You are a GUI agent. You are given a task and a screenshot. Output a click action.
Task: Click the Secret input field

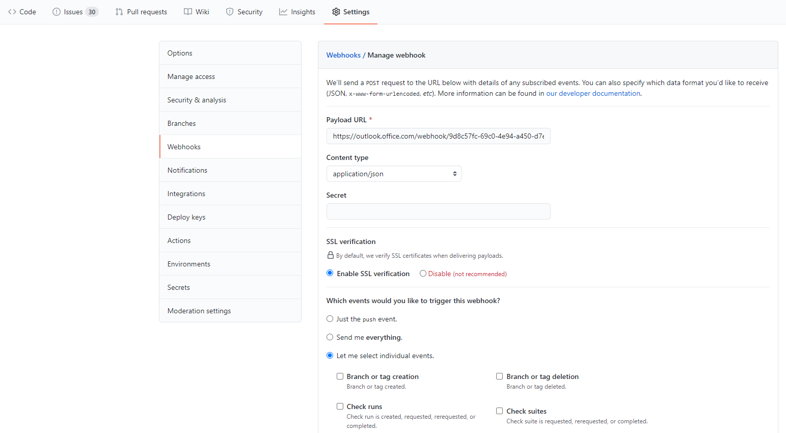(438, 211)
